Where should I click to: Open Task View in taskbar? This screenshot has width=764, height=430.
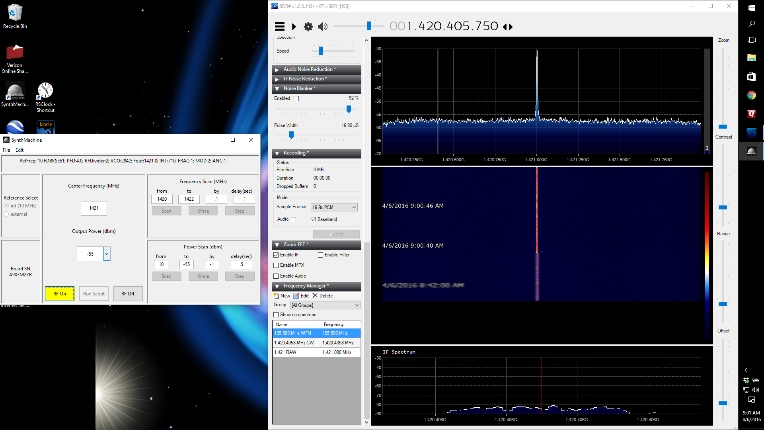click(751, 40)
